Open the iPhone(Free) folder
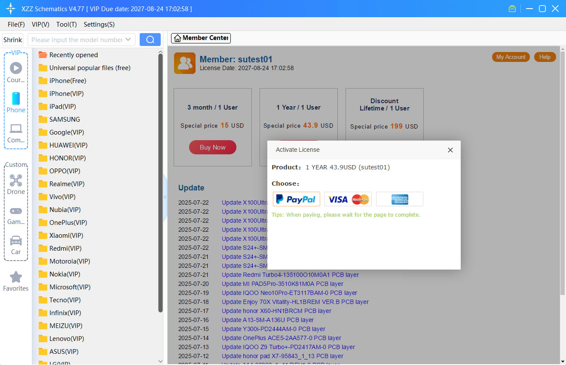566x365 pixels. tap(62, 81)
